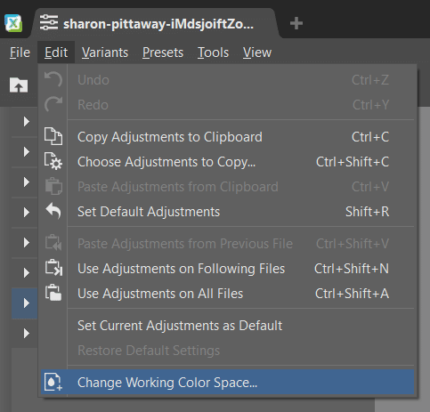Select Set Current Adjustments as Default
430x412 pixels.
coord(228,326)
